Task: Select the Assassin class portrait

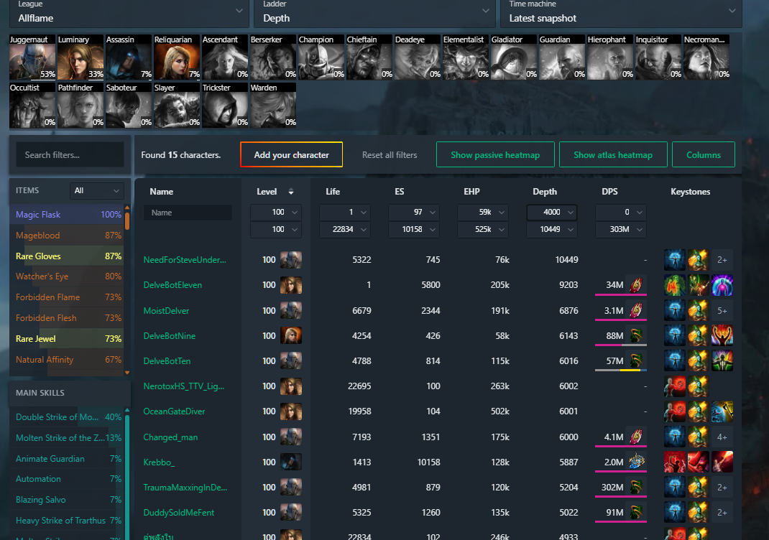Action: pyautogui.click(x=129, y=57)
